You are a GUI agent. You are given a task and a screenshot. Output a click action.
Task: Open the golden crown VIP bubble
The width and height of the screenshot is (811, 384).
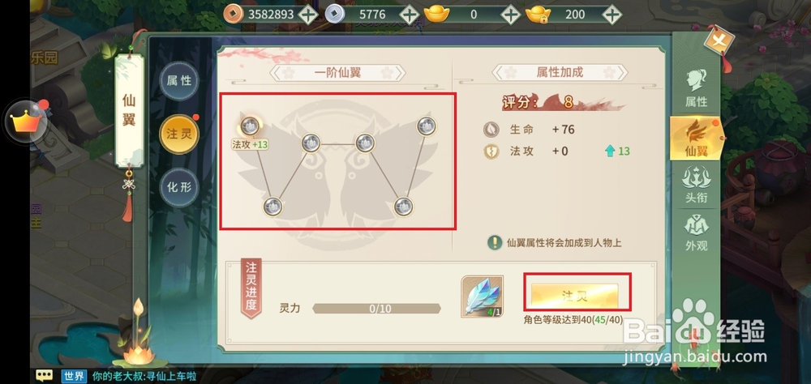click(x=25, y=122)
